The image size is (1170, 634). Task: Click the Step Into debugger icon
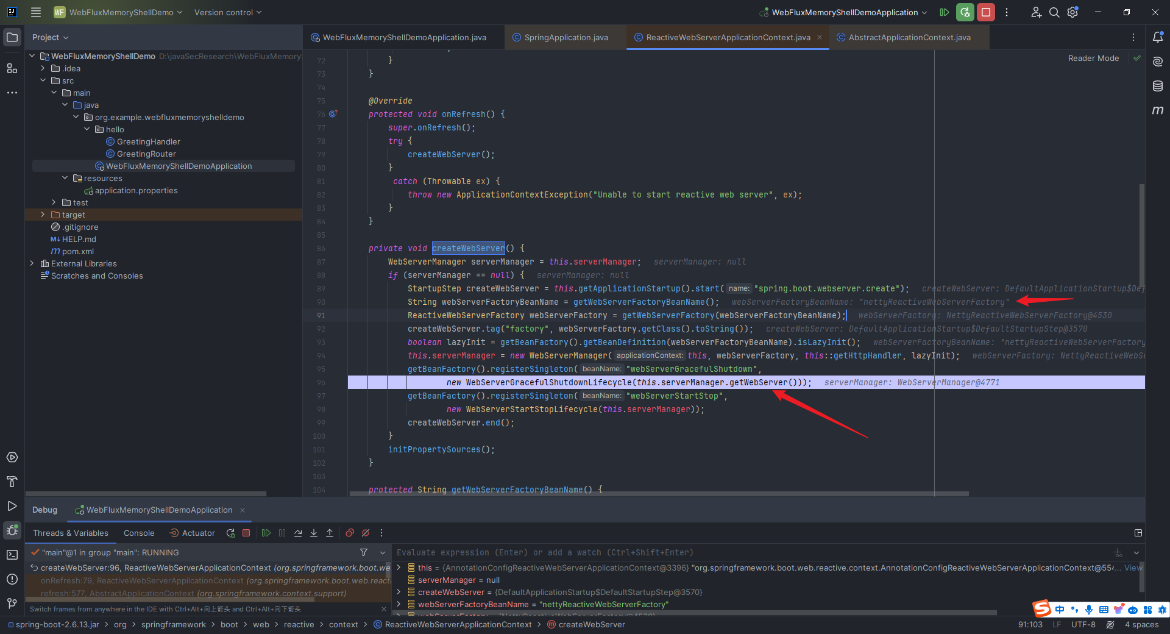(314, 533)
